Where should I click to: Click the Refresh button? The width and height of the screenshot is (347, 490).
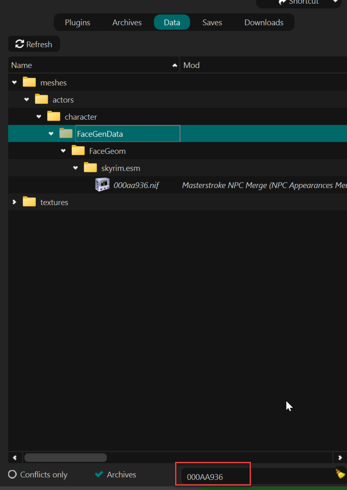(x=34, y=44)
